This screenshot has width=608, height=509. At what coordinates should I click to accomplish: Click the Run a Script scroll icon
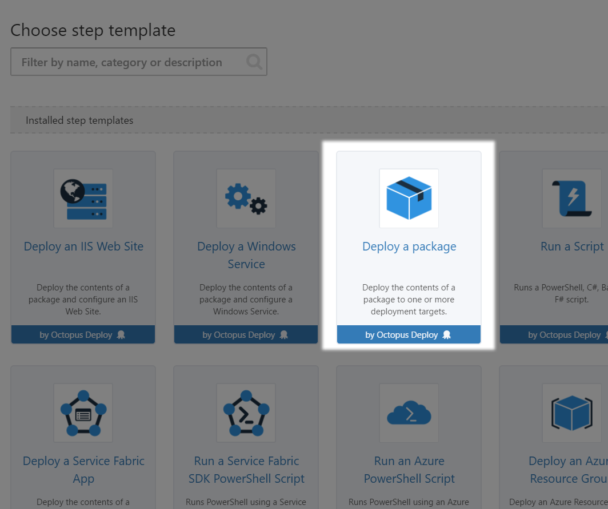coord(572,198)
